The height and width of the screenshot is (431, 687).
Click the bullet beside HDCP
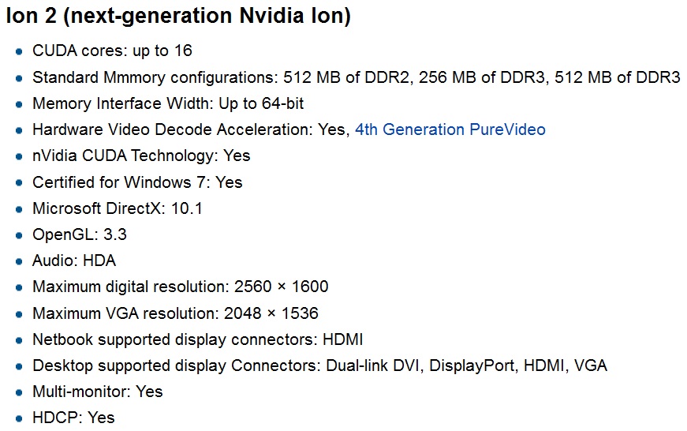(19, 418)
